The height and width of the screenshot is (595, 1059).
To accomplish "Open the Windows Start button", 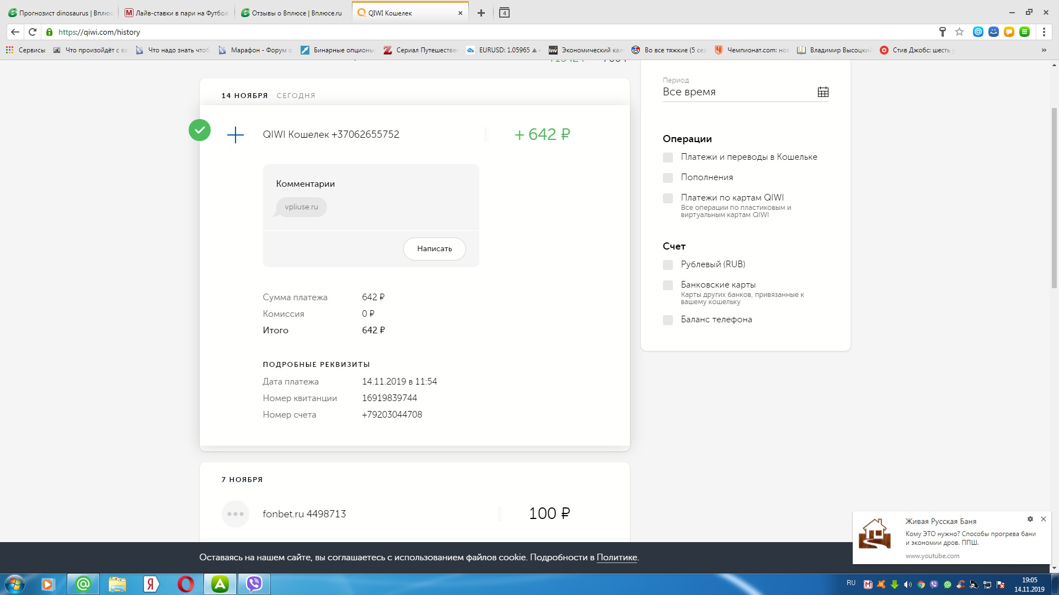I will [14, 584].
